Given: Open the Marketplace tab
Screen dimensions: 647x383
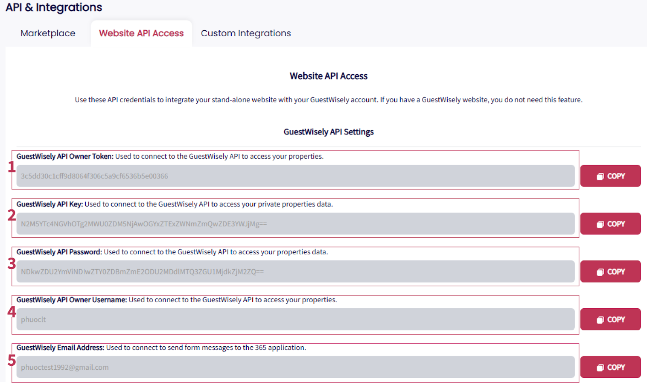Looking at the screenshot, I should (48, 33).
